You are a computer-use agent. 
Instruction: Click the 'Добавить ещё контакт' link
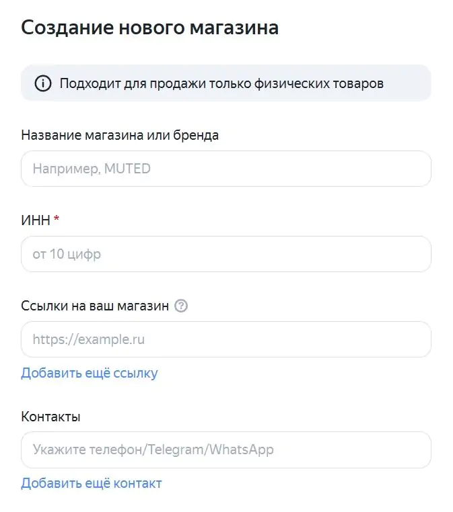coord(91,483)
